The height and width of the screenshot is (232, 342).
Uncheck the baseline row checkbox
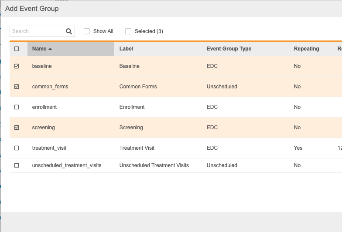17,66
